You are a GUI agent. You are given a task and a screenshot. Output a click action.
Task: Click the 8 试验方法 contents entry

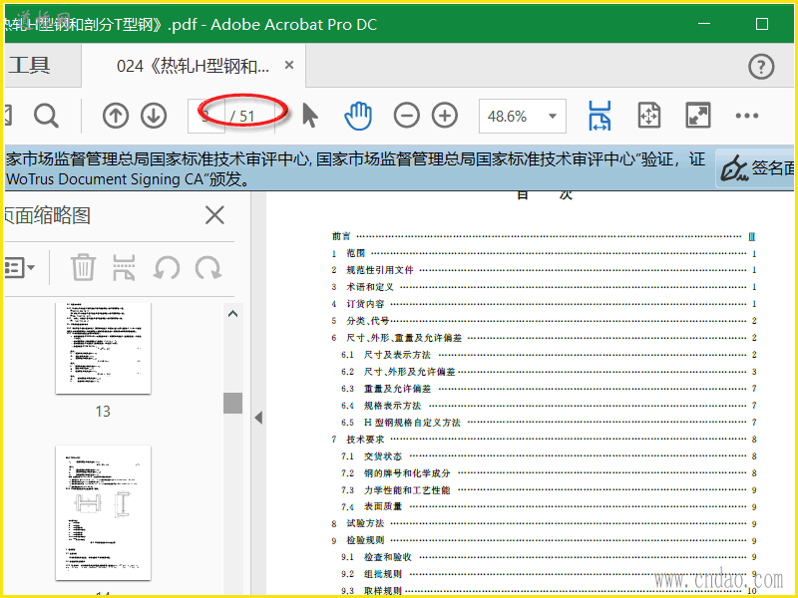544,524
